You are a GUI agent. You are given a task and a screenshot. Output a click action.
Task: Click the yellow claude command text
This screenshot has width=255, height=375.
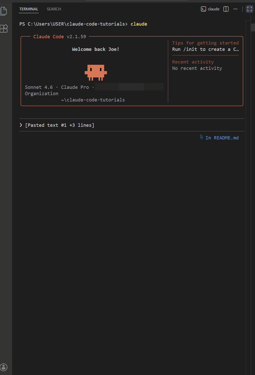coord(139,24)
